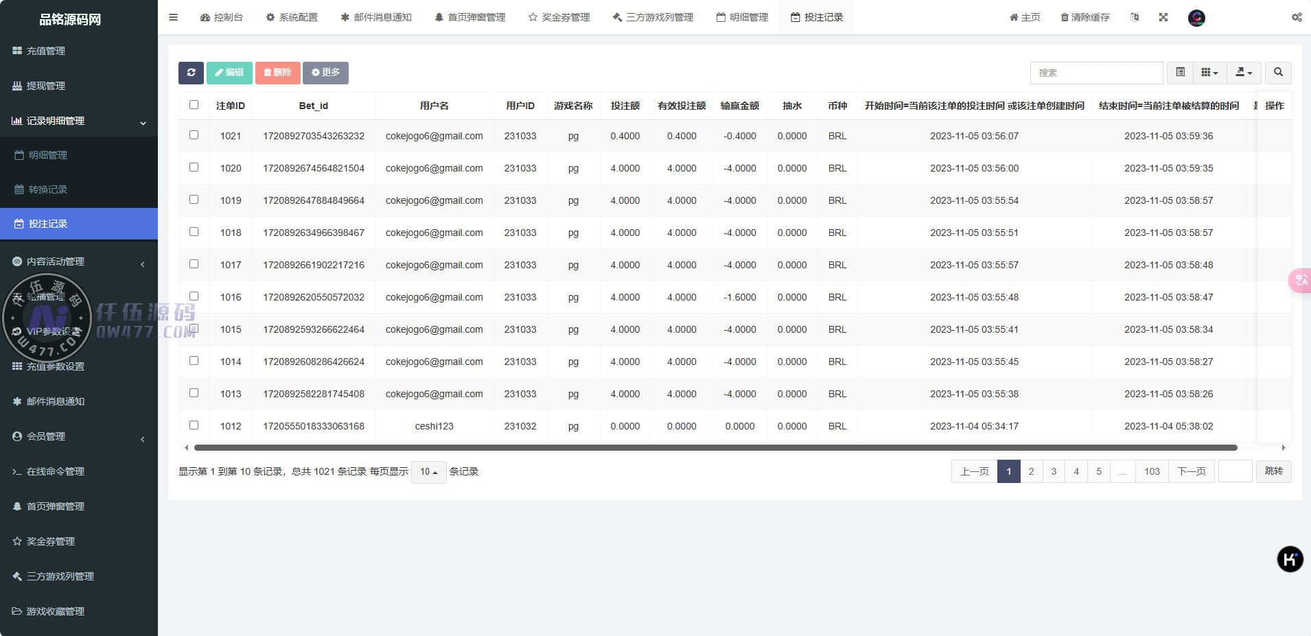Check the select-all checkbox in table header
This screenshot has width=1311, height=636.
tap(194, 105)
